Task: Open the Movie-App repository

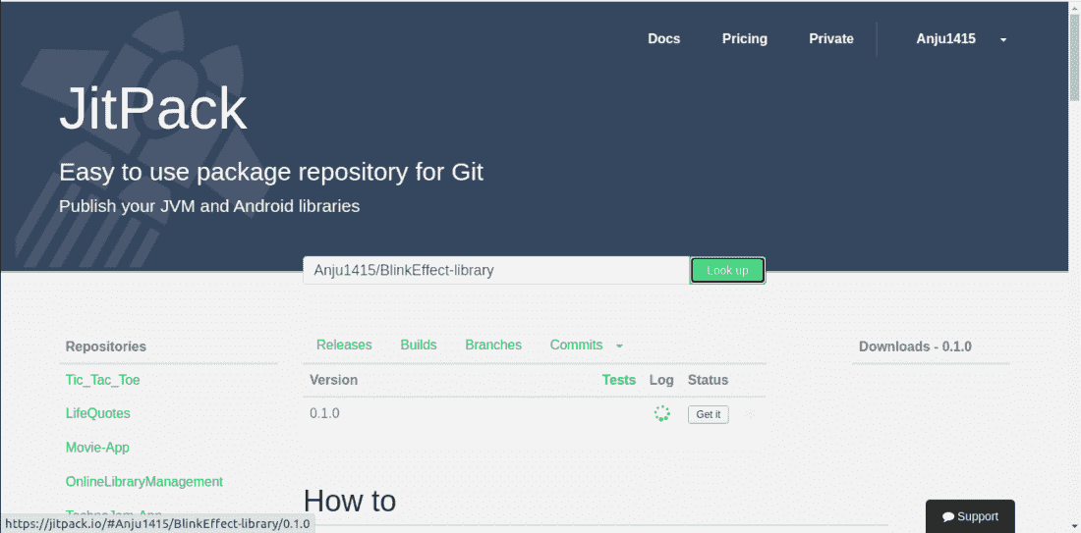Action: pos(97,448)
